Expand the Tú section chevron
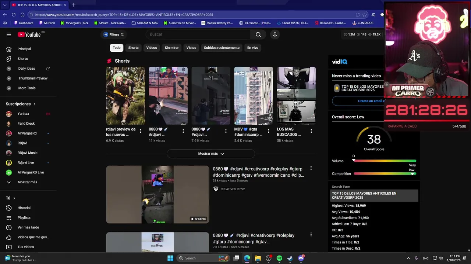Image resolution: width=471 pixels, height=264 pixels. click(14, 198)
